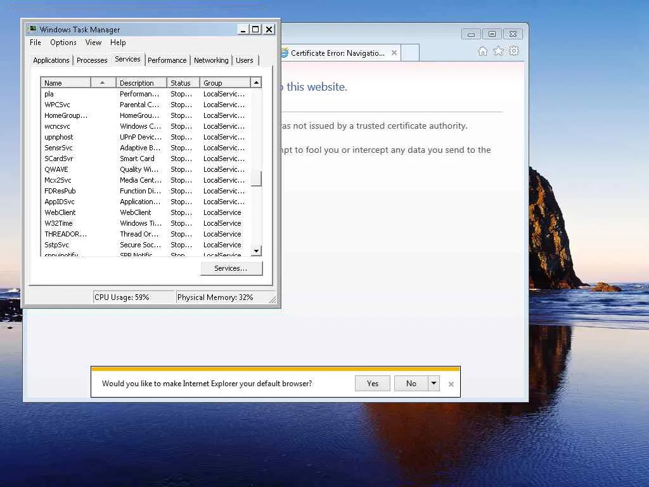Open Tools gear icon in Internet Explorer
649x487 pixels.
513,51
